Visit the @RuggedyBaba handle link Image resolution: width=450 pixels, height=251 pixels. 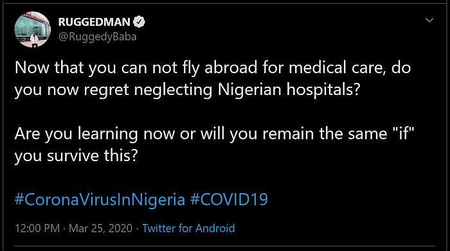[97, 37]
